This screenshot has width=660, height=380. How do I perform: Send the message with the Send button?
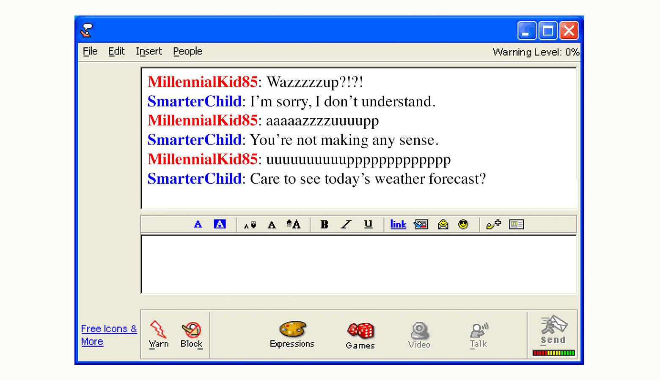coord(553,330)
